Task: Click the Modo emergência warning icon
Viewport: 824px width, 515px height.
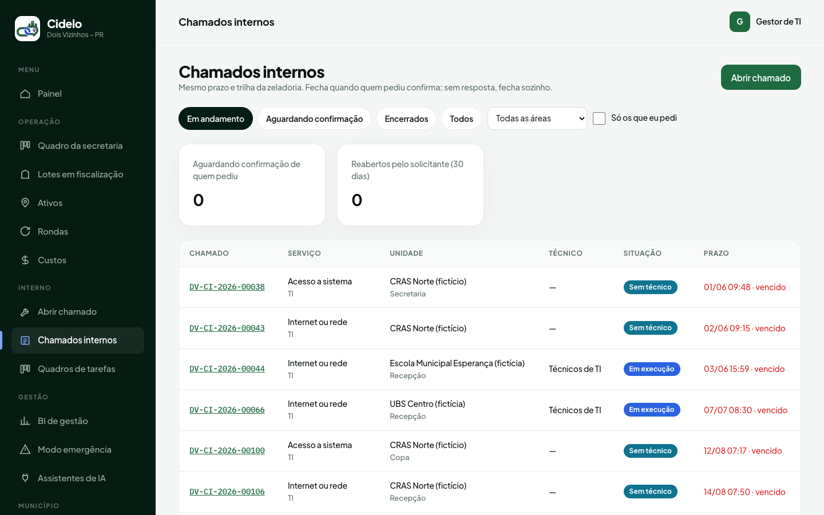Action: 25,450
